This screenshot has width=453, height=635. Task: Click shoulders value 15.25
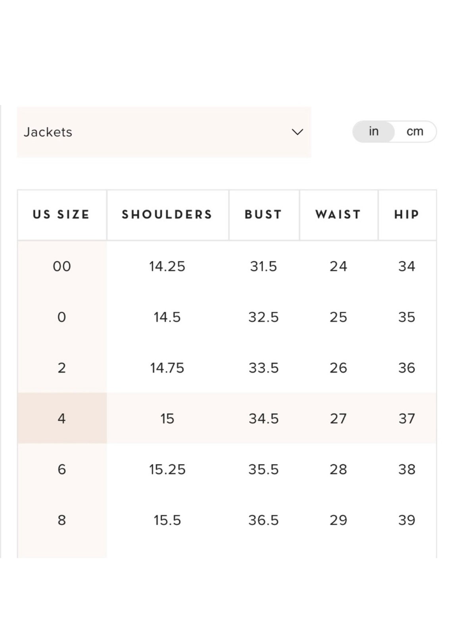(167, 470)
